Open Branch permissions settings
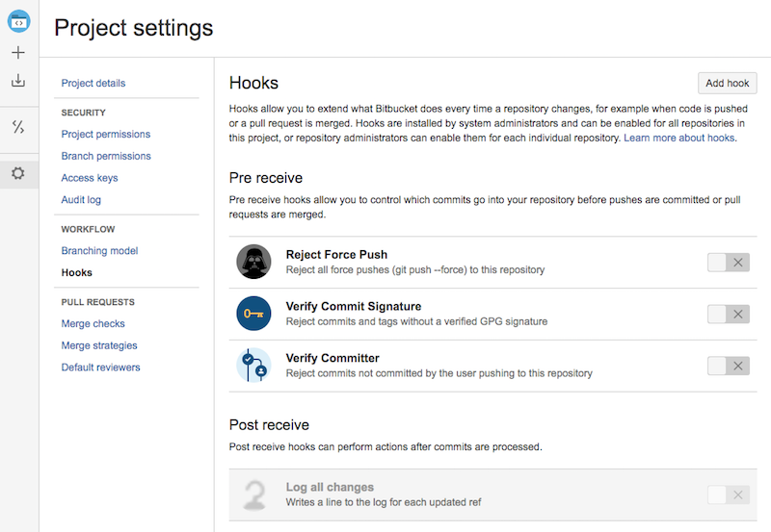 click(x=106, y=156)
